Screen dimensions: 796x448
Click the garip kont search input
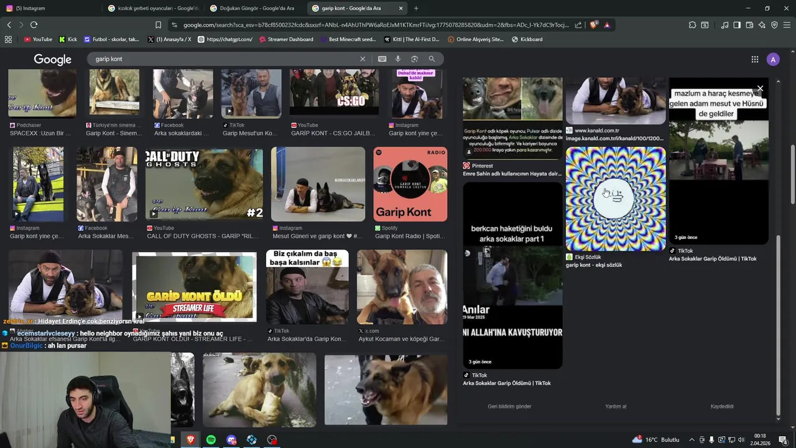point(224,59)
